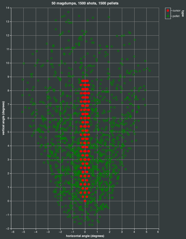This screenshot has width=186, height=239.
Task: Click the y-axis tick label 12
Action: 8,35
